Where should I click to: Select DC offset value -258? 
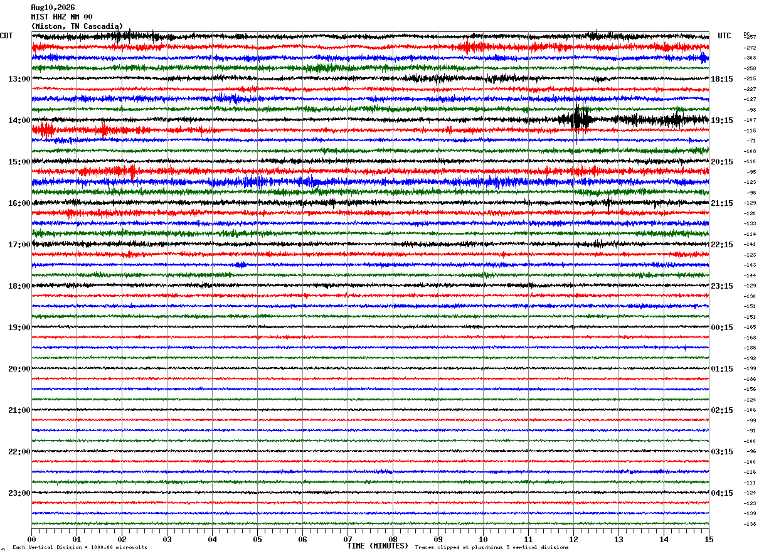pyautogui.click(x=750, y=68)
